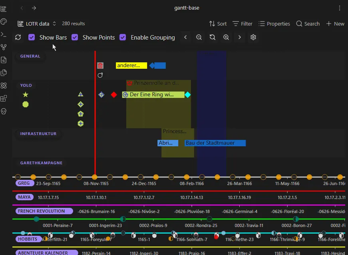This screenshot has width=348, height=255.
Task: Select the blue target point icon in YOLO
Action: [101, 95]
